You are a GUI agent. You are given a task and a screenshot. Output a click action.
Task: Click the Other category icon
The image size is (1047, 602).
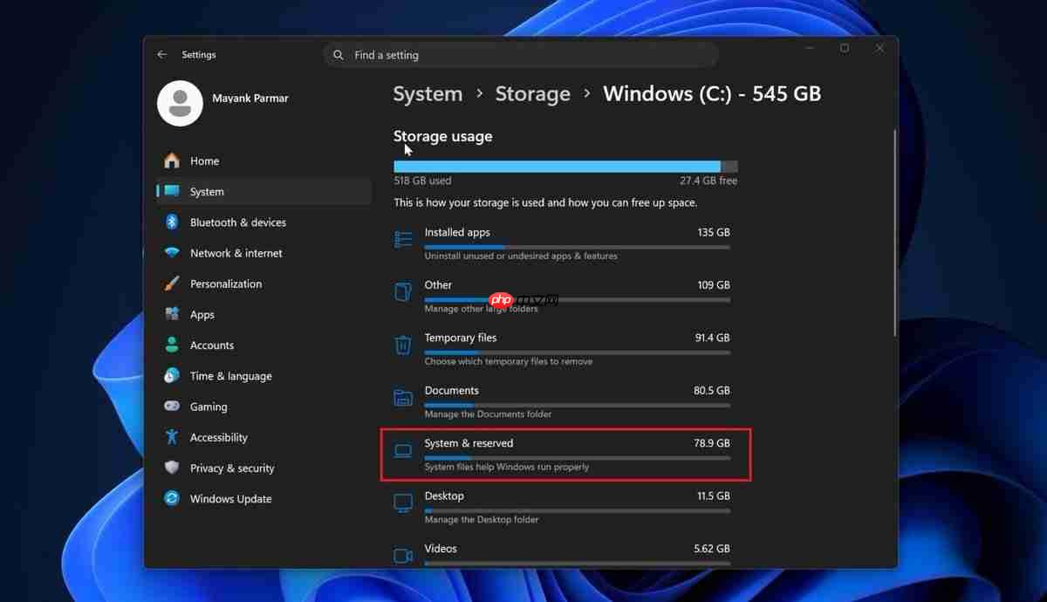click(x=403, y=291)
